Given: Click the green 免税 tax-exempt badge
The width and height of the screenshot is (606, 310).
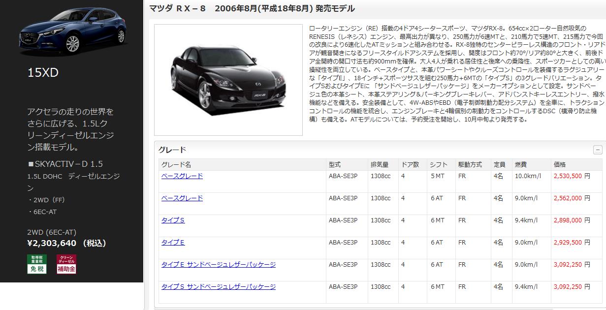Looking at the screenshot, I should [37, 264].
